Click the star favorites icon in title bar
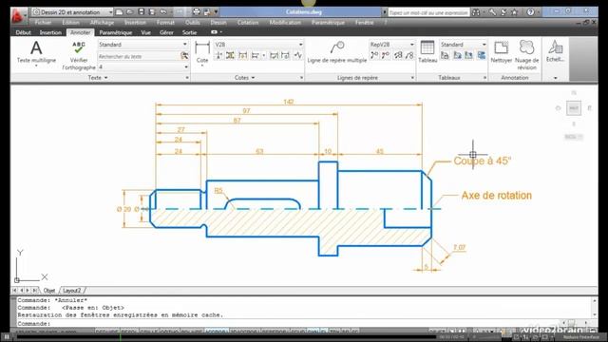The height and width of the screenshot is (342, 608). [515, 12]
